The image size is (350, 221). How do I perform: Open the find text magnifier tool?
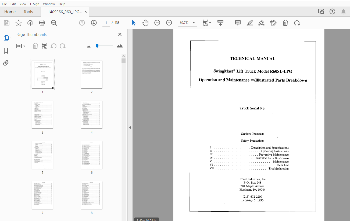pyautogui.click(x=54, y=23)
